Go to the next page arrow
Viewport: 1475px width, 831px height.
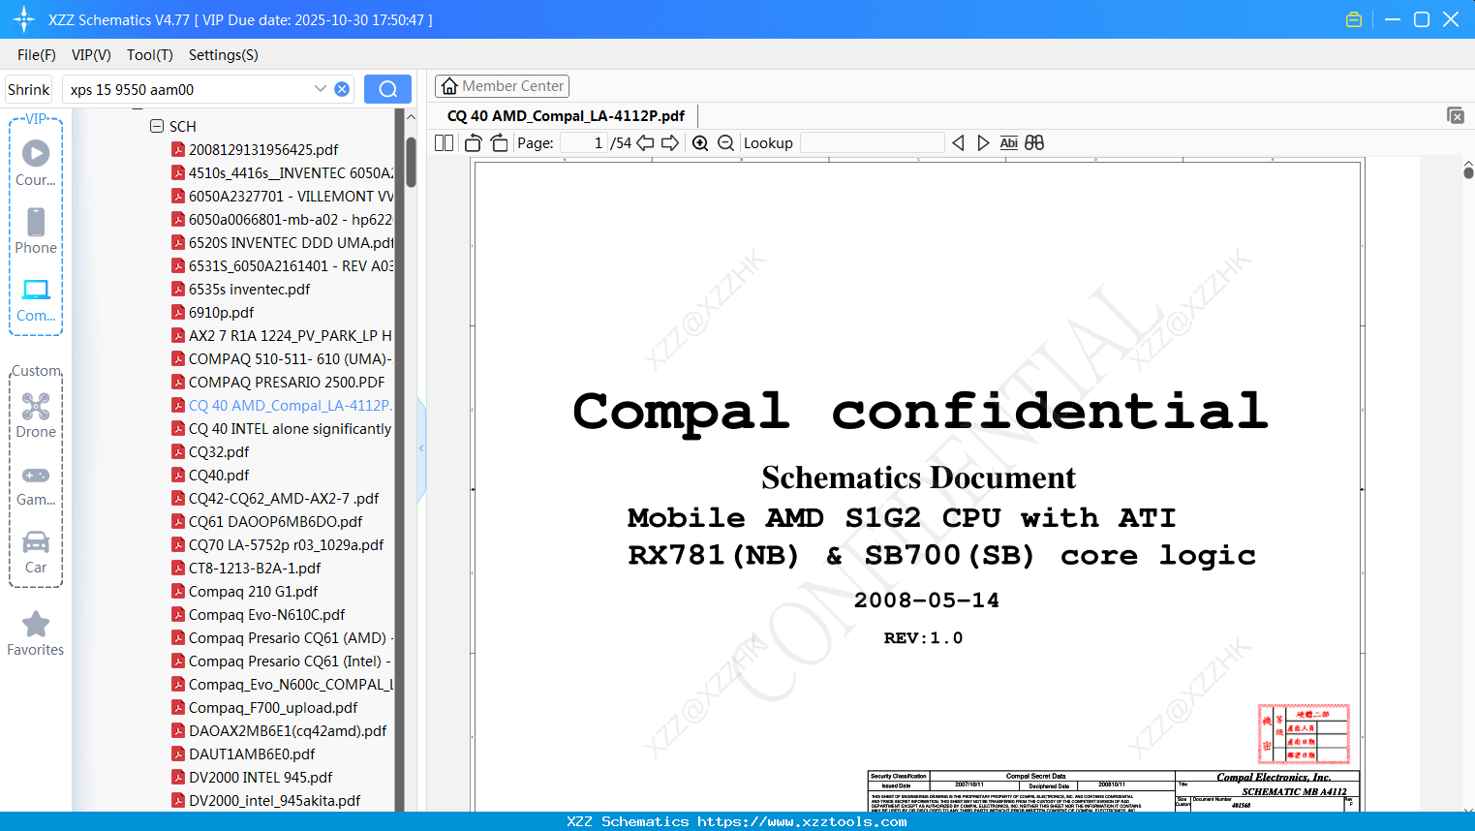[670, 143]
